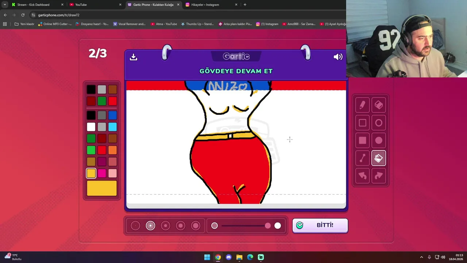Select the Gartic Phone browser tab

[x=153, y=5]
